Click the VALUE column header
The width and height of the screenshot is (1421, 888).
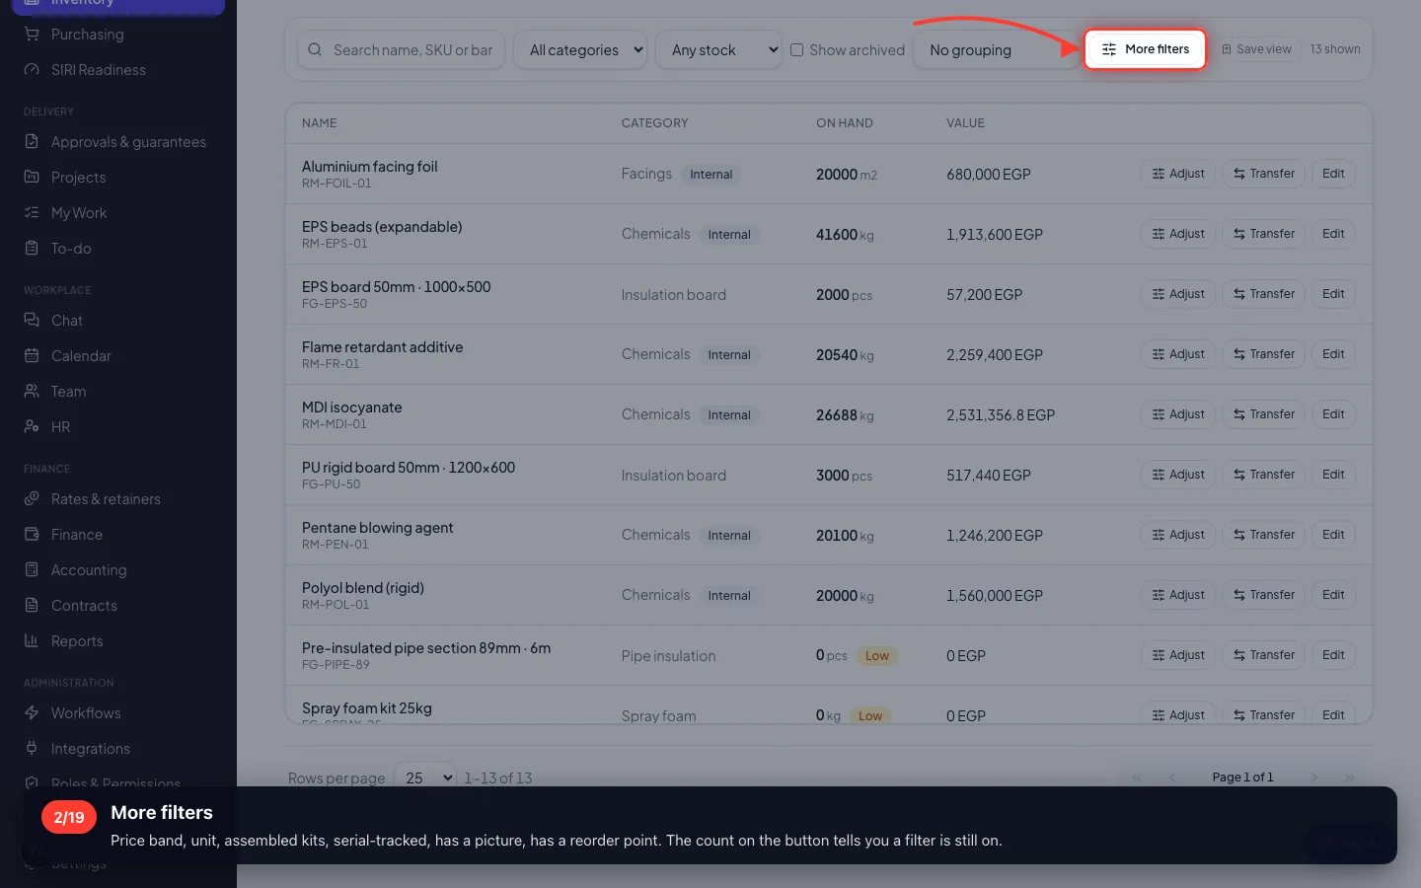(965, 123)
